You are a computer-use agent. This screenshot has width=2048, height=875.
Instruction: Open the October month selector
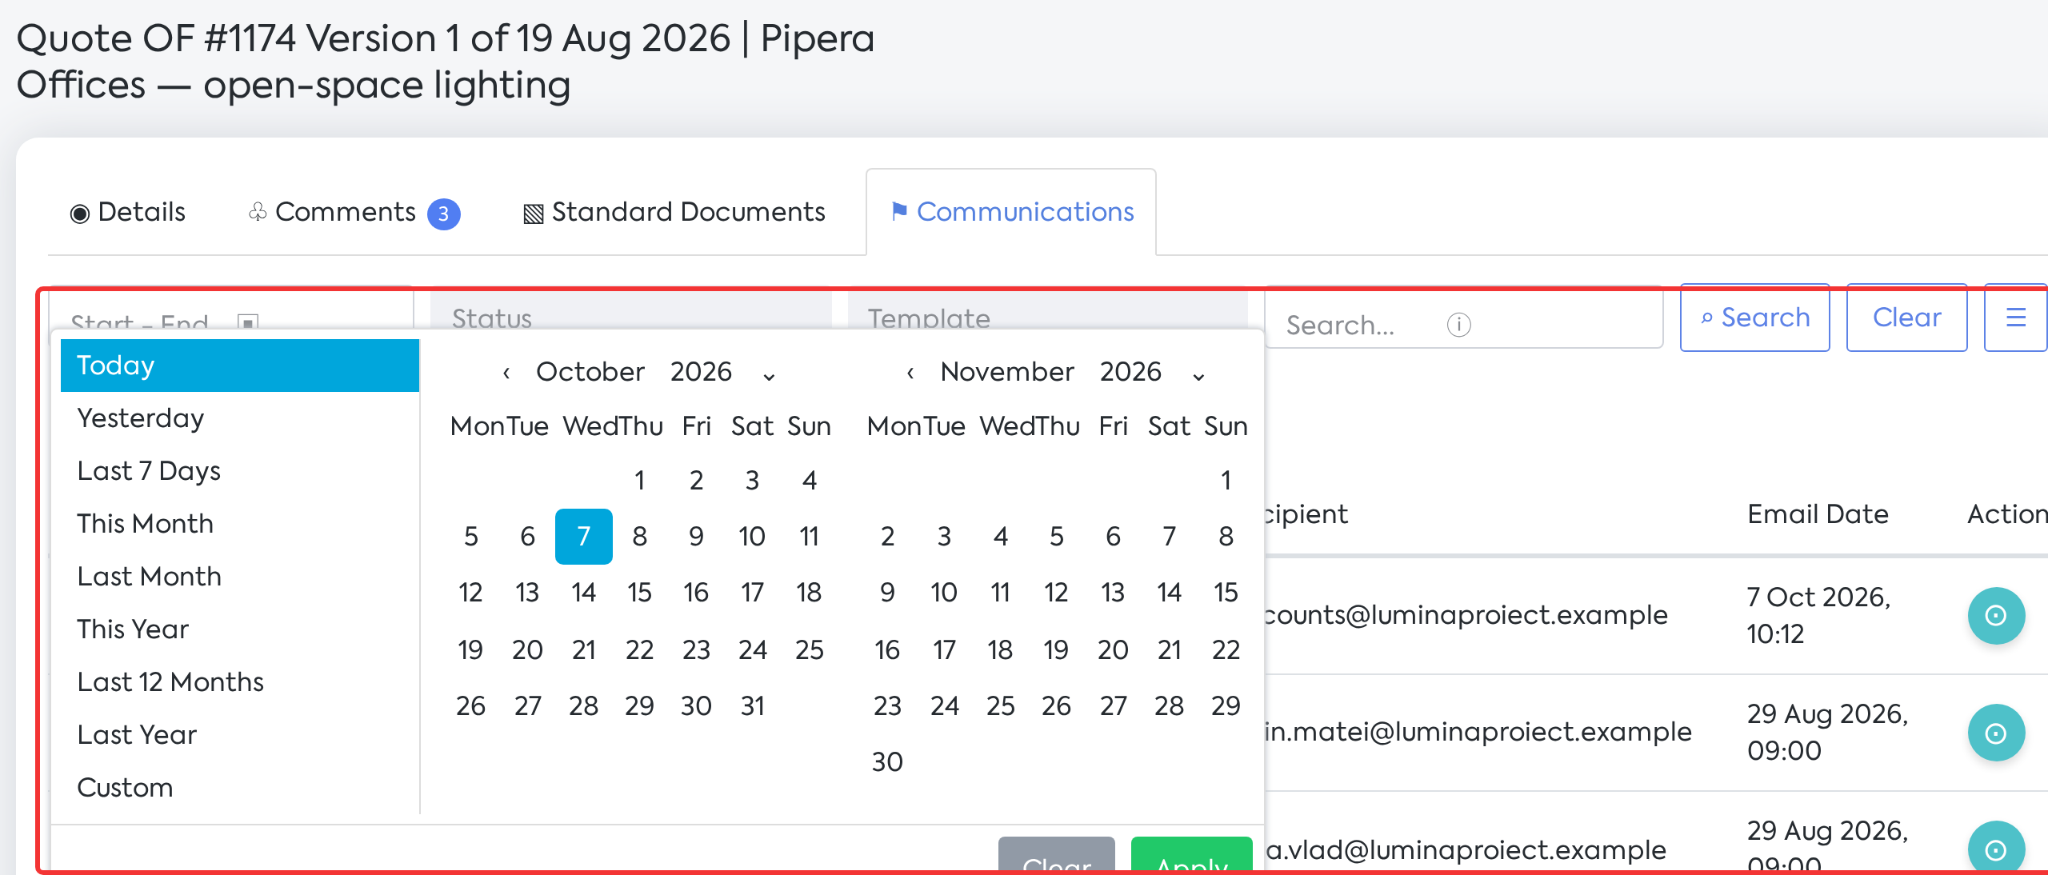[590, 372]
